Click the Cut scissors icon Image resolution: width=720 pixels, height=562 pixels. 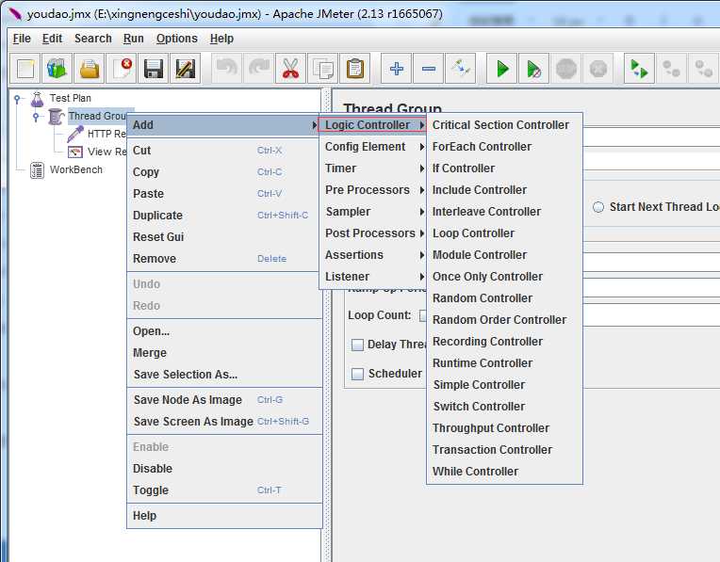click(290, 69)
